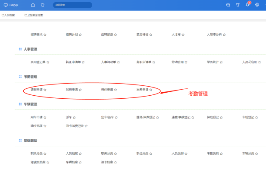Star the 应聘记录 entry
Image resolution: width=266 pixels, height=169 pixels.
[116, 34]
